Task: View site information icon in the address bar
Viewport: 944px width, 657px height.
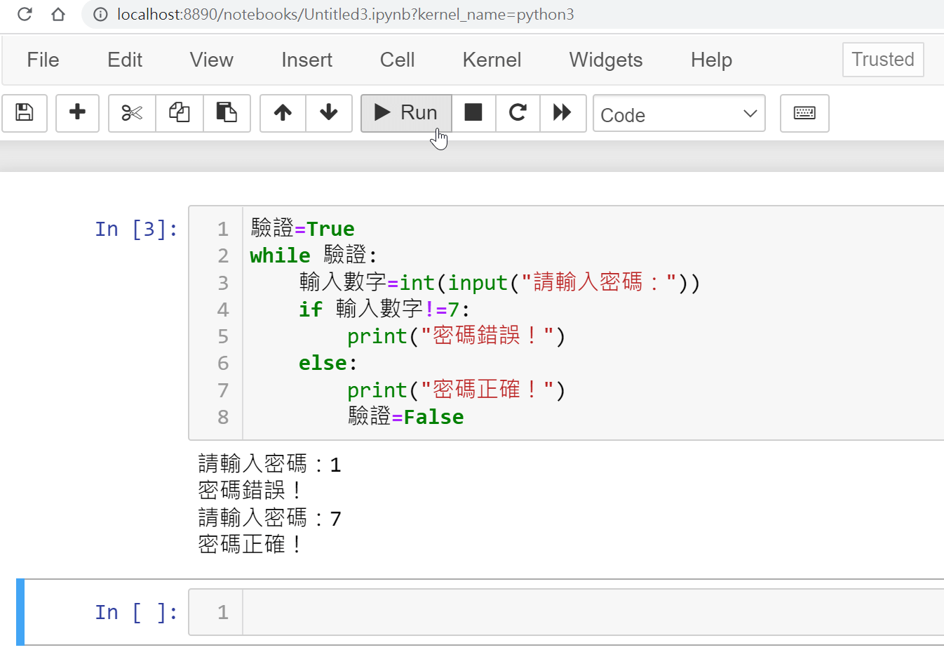Action: click(x=100, y=14)
